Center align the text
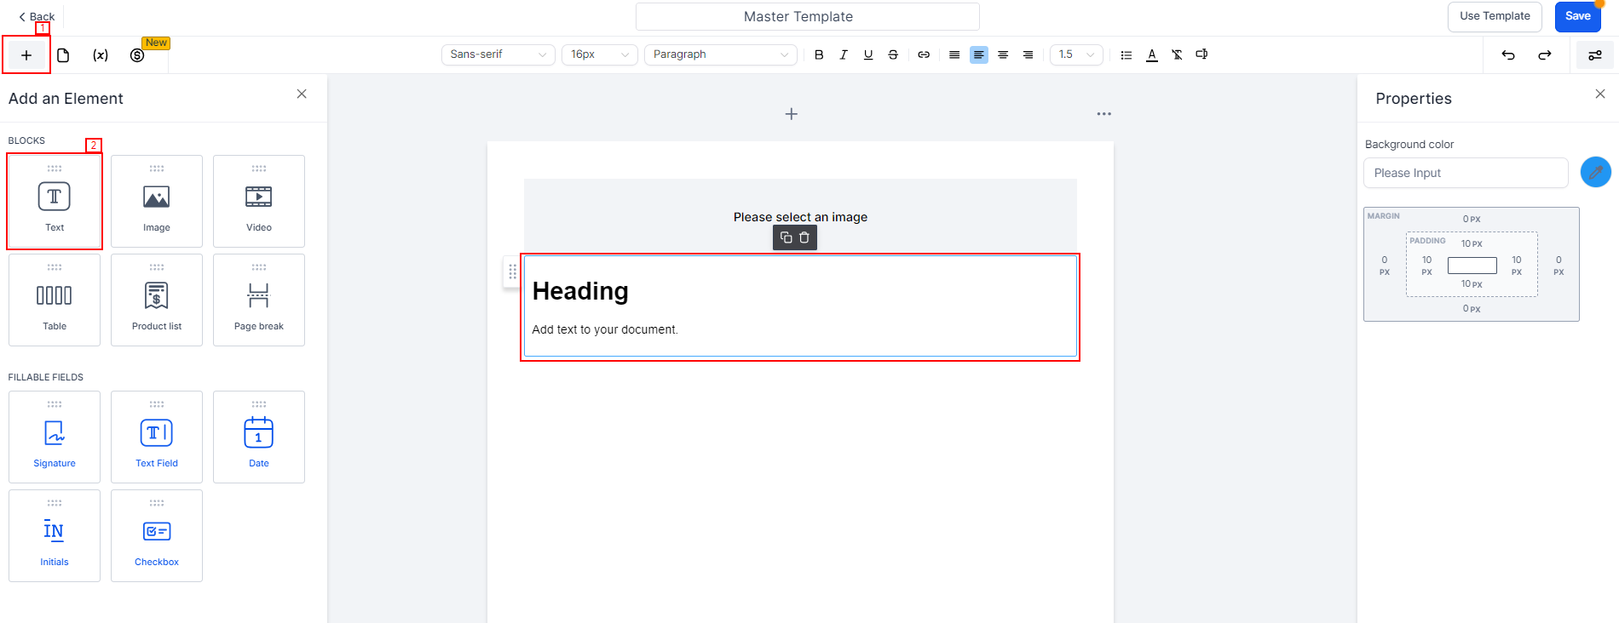 coord(1003,54)
